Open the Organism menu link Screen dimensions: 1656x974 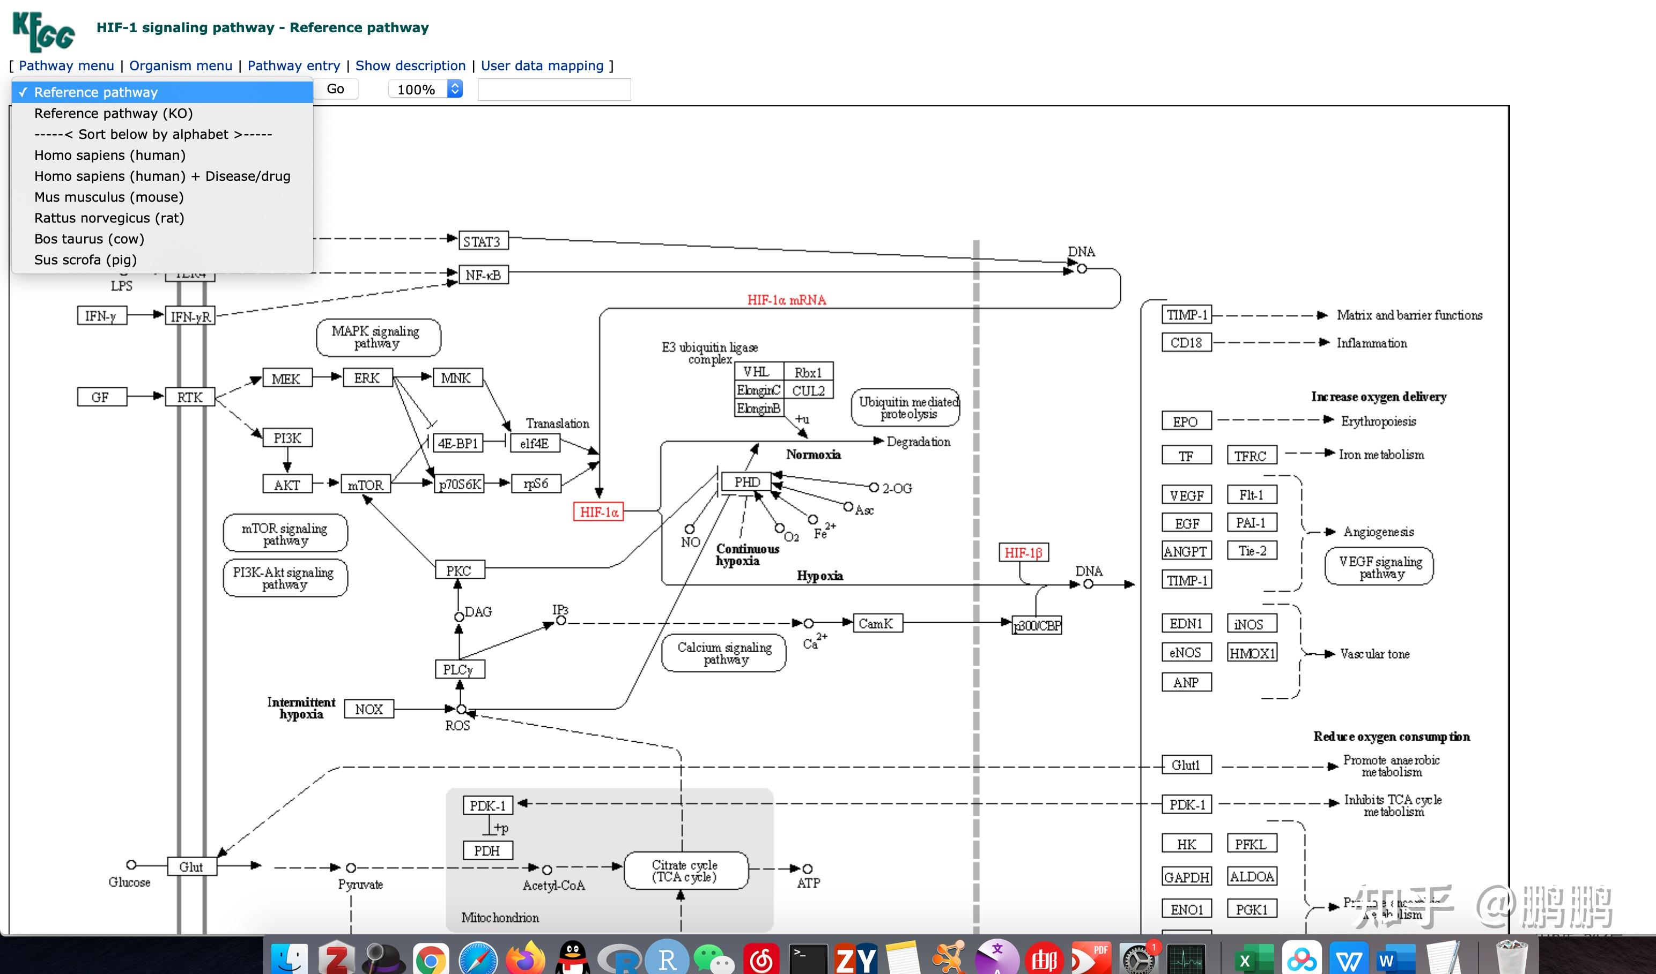pos(180,66)
